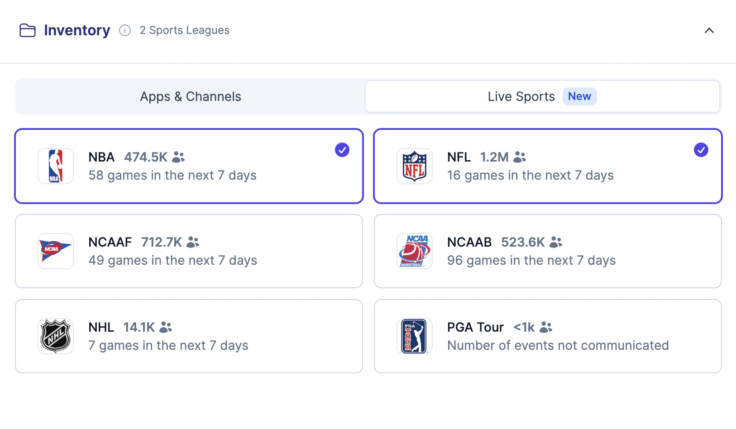Uncheck the NFL selection checkmark

pyautogui.click(x=701, y=150)
